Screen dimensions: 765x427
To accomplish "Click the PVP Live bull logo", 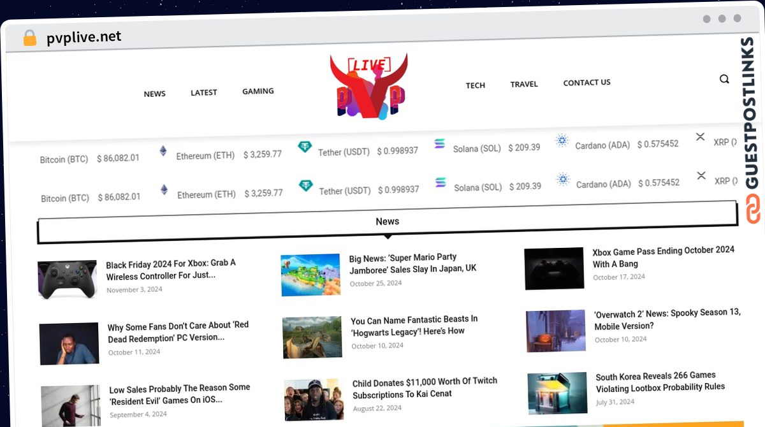I will (x=369, y=86).
